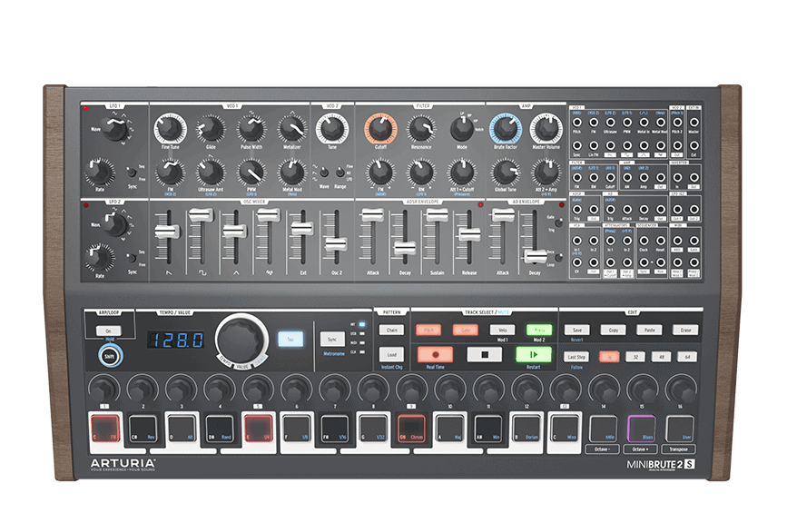Click the LFO 1 Rate knob
This screenshot has height=523, width=797.
pos(99,173)
